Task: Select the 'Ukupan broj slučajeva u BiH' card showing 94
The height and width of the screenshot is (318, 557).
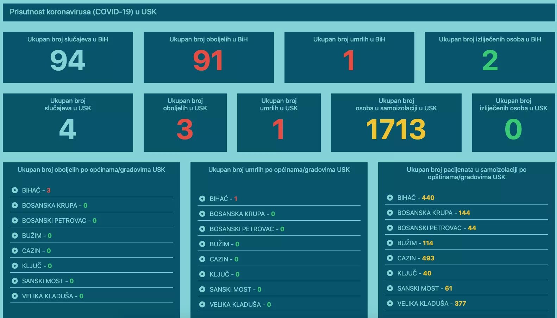Action: [68, 58]
